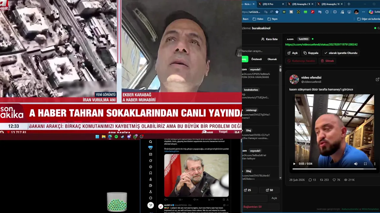The width and height of the screenshot is (380, 213).
Task: Open embedded tweet in new window icon
Action: 377,79
